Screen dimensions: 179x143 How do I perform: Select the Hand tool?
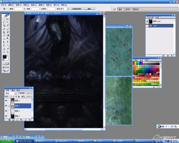(4, 52)
